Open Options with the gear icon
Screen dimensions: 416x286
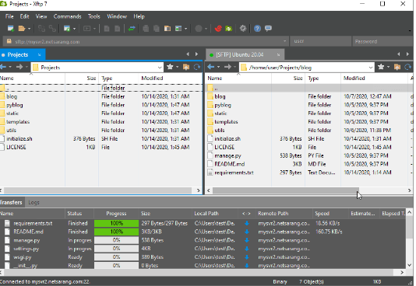243,28
